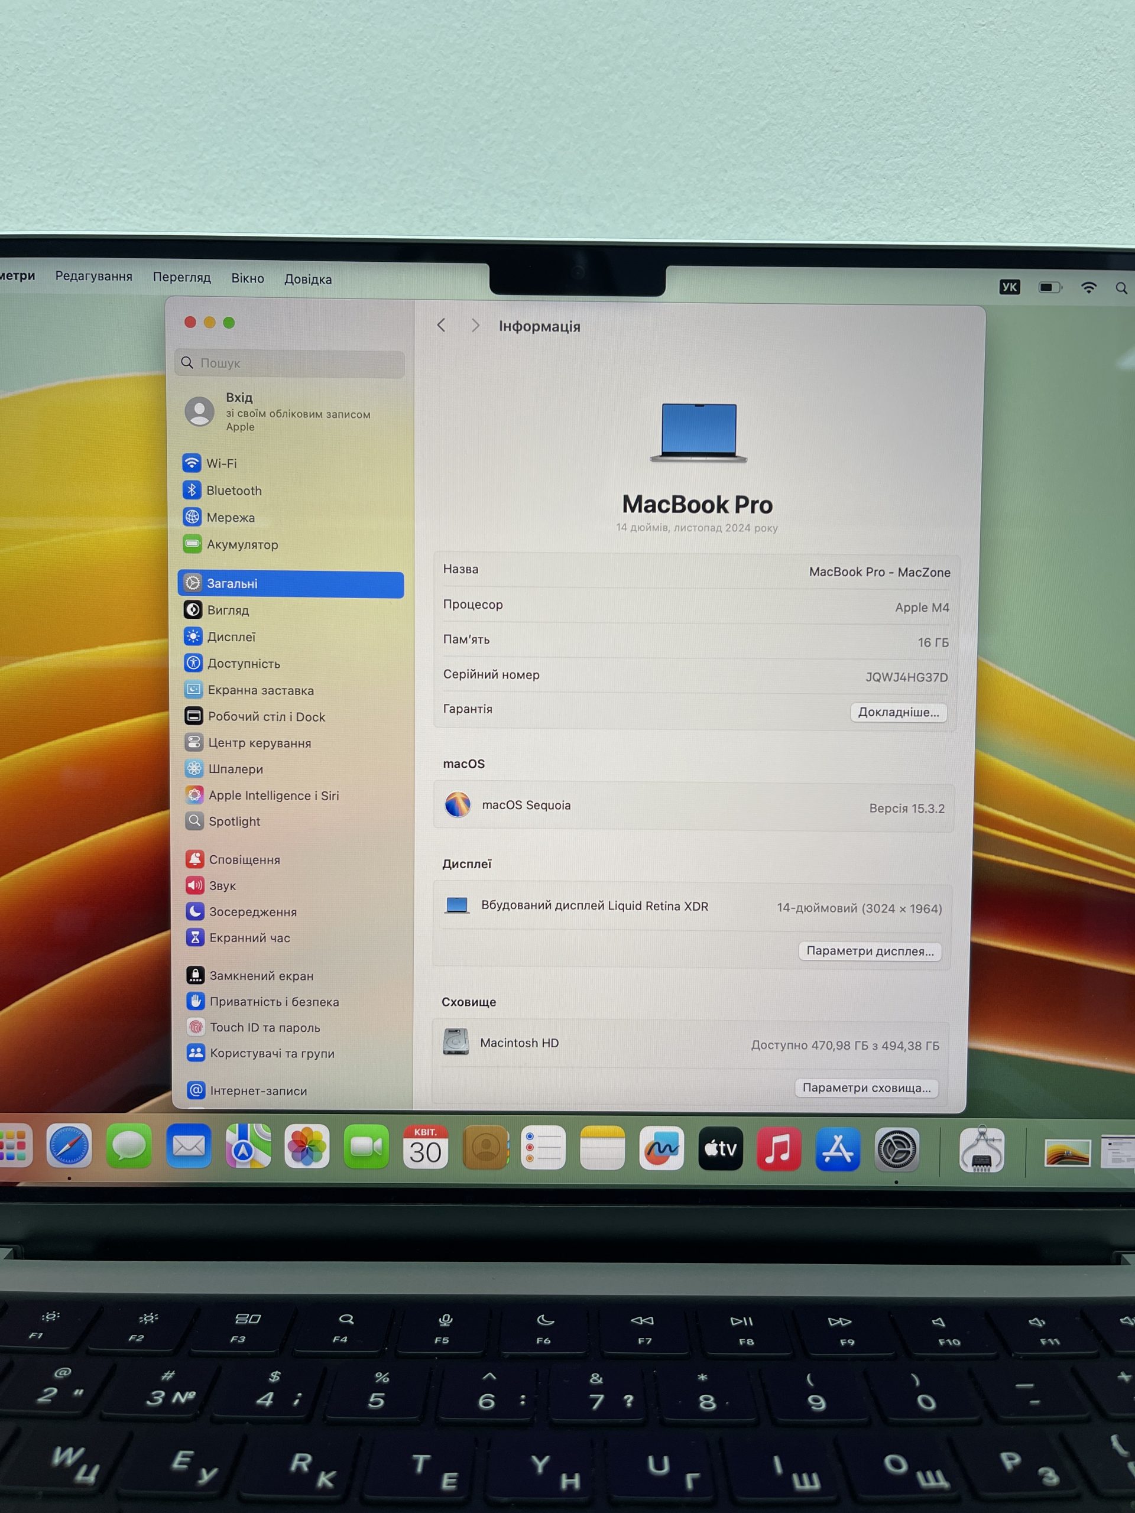Select Загальні in the sidebar
Screen dimensions: 1135x1513
(291, 583)
